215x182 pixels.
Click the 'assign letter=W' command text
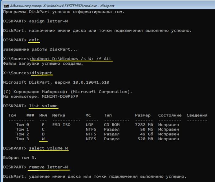49,21
